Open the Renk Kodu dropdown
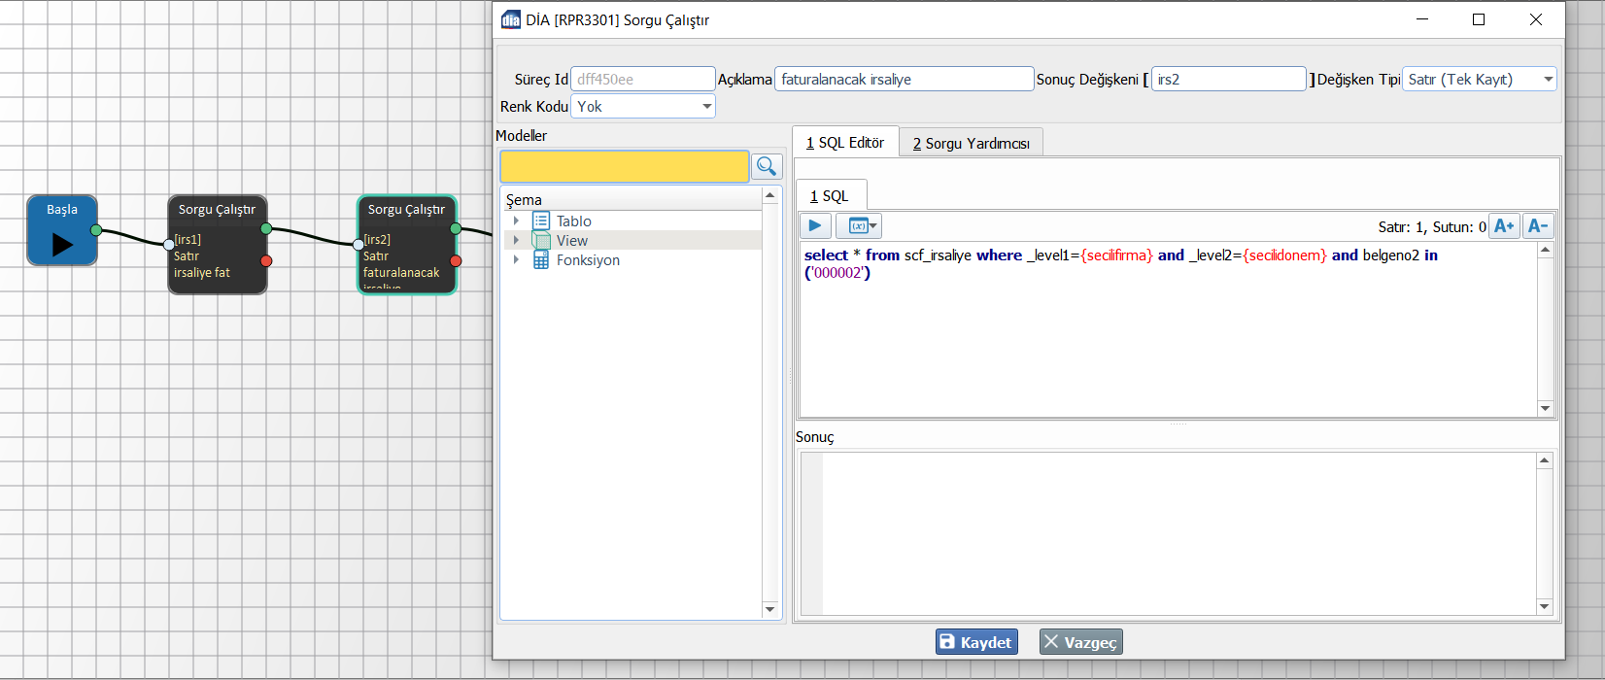Screen dimensions: 1605x680 pyautogui.click(x=706, y=107)
